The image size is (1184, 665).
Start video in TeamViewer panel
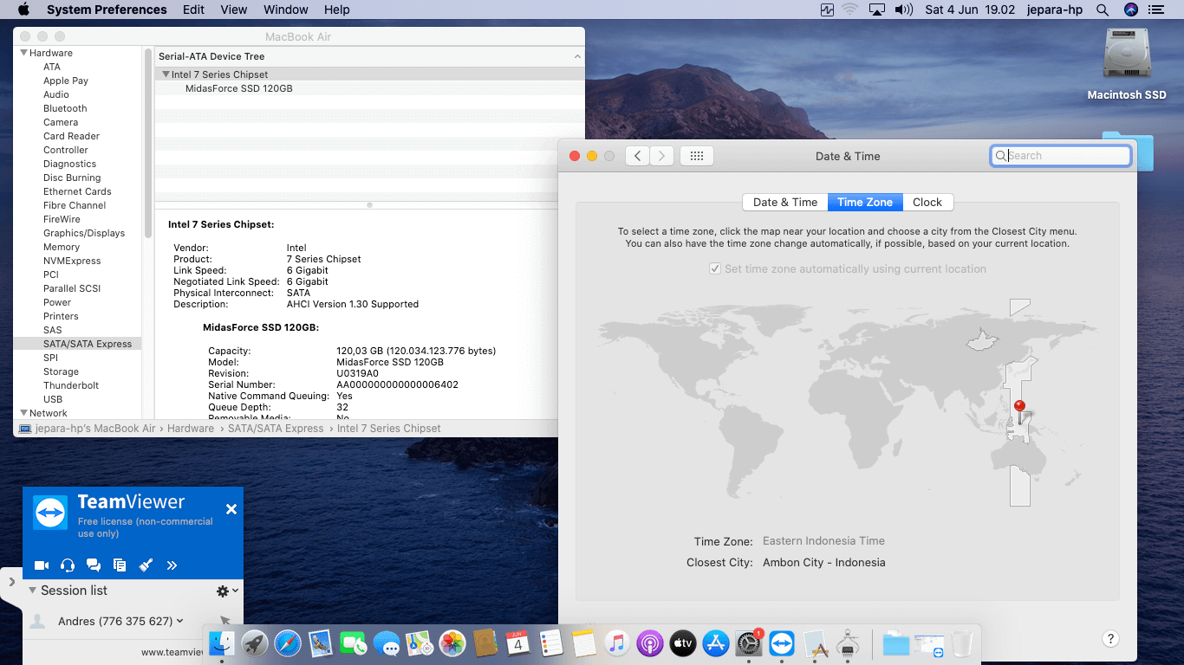pyautogui.click(x=41, y=565)
